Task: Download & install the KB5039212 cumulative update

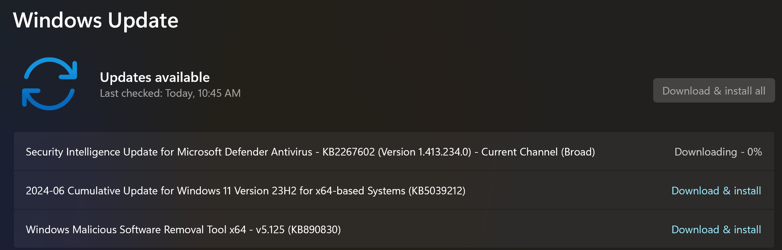Action: click(716, 191)
